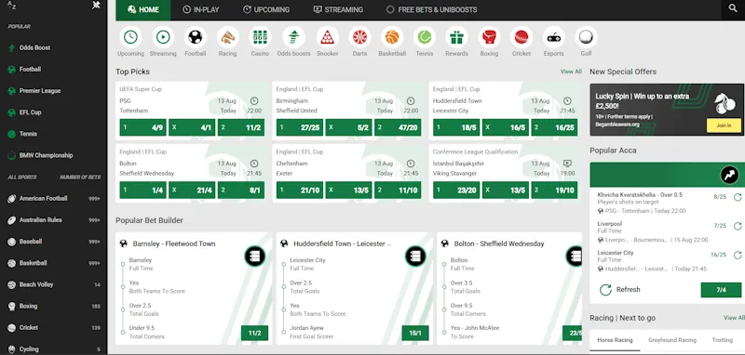Click the Refresh acca button

pyautogui.click(x=620, y=290)
